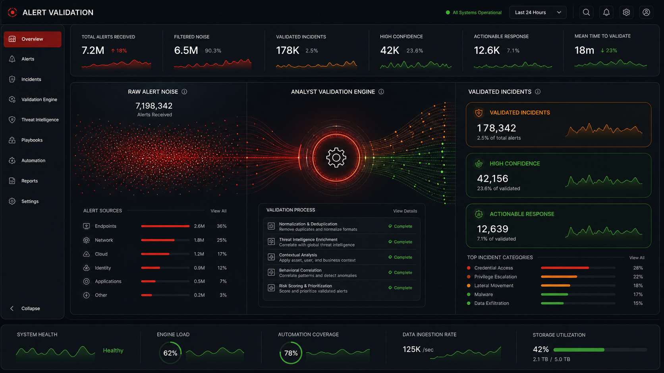Screen dimensions: 664x373
Task: Open Reports in the sidebar
Action: click(33, 181)
